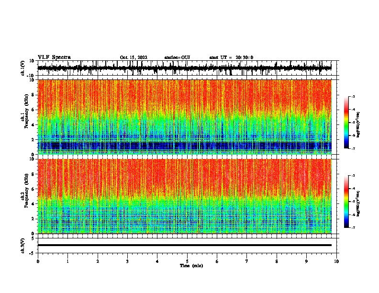Click the 'station=OUI' header label
The height and width of the screenshot is (293, 379).
pos(177,57)
